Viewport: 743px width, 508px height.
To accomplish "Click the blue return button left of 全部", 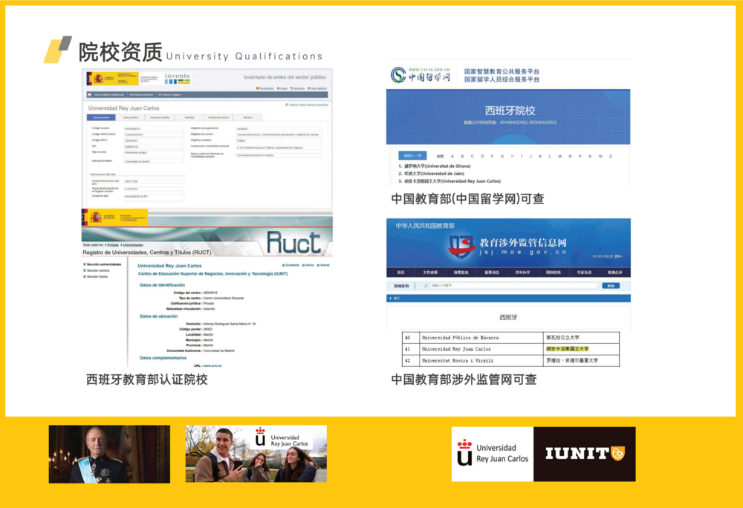I will [x=412, y=156].
